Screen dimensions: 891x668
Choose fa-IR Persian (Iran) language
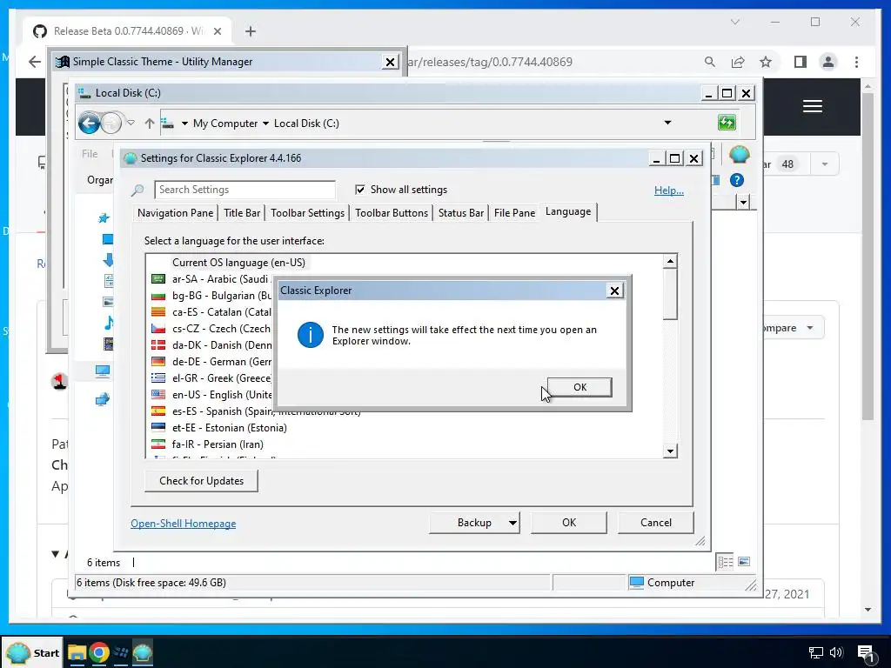(218, 444)
